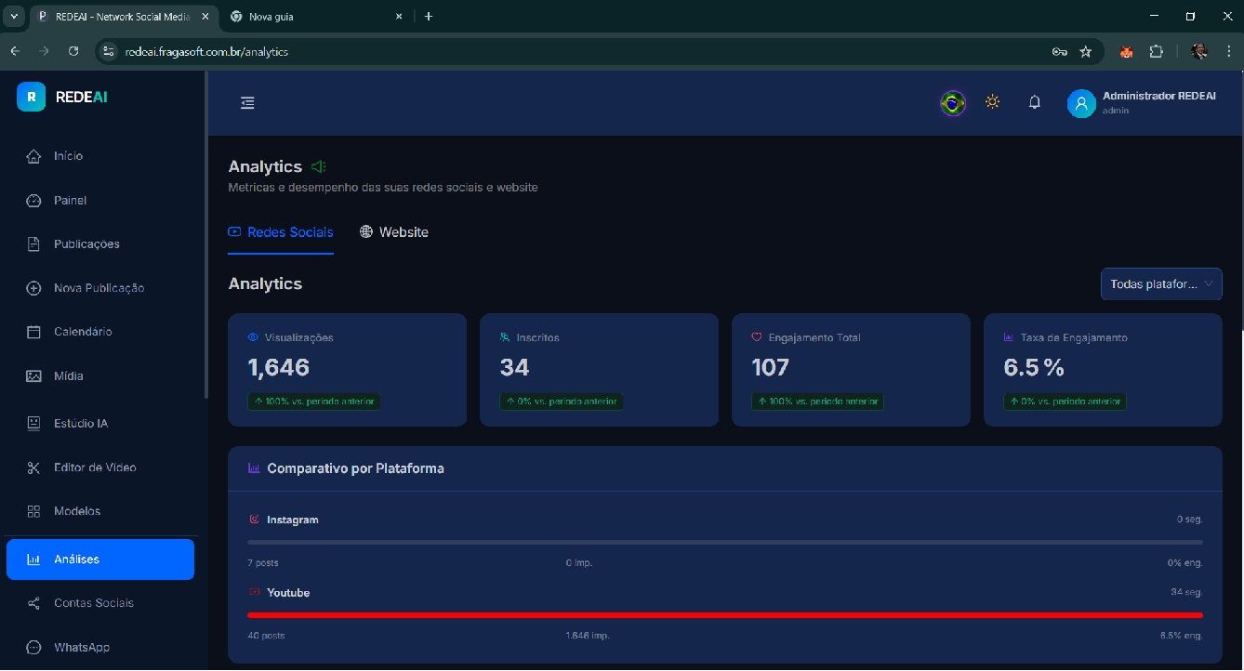Click the Visualizações stat card
Viewport: 1244px width, 671px height.
[x=347, y=370]
